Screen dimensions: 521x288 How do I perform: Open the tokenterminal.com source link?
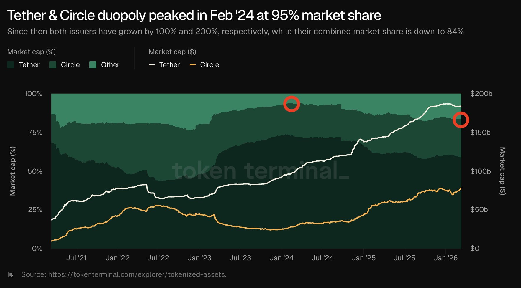click(137, 274)
